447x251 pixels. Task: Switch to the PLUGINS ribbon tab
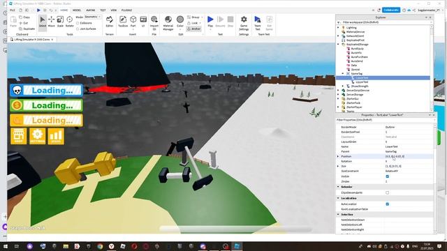coord(126,10)
